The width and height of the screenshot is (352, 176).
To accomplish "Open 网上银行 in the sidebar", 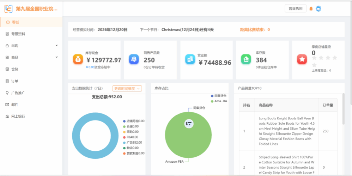I will point(31,116).
